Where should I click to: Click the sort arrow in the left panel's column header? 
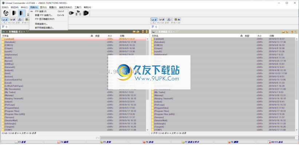92,36
